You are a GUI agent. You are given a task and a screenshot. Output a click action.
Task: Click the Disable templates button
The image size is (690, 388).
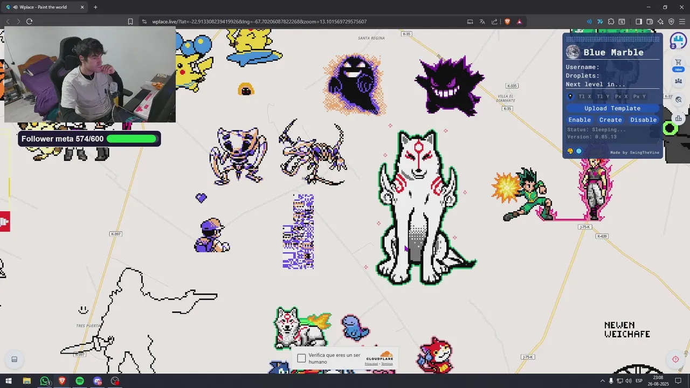(644, 120)
